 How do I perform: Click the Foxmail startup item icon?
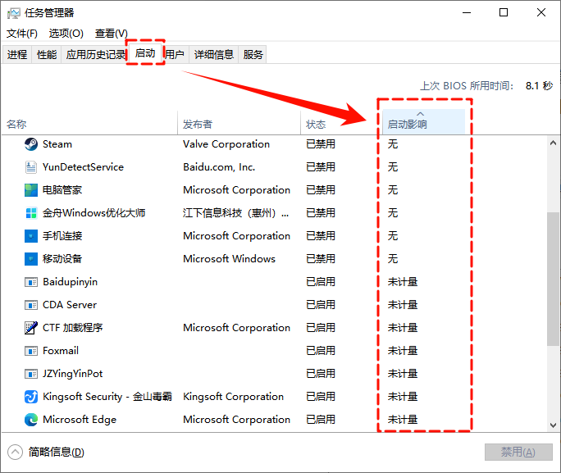coord(30,351)
